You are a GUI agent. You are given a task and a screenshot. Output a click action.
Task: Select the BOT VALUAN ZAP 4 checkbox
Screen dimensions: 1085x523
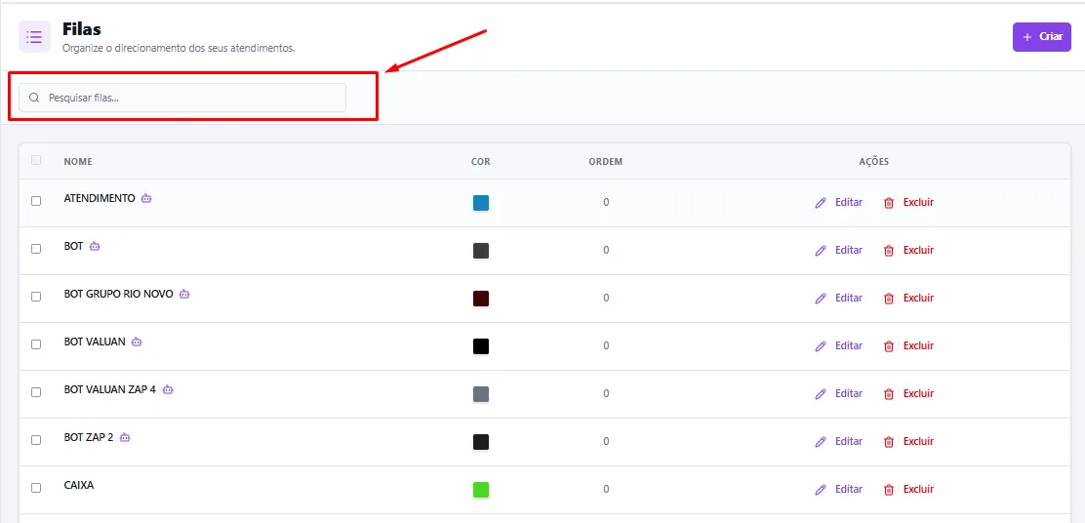pos(36,391)
